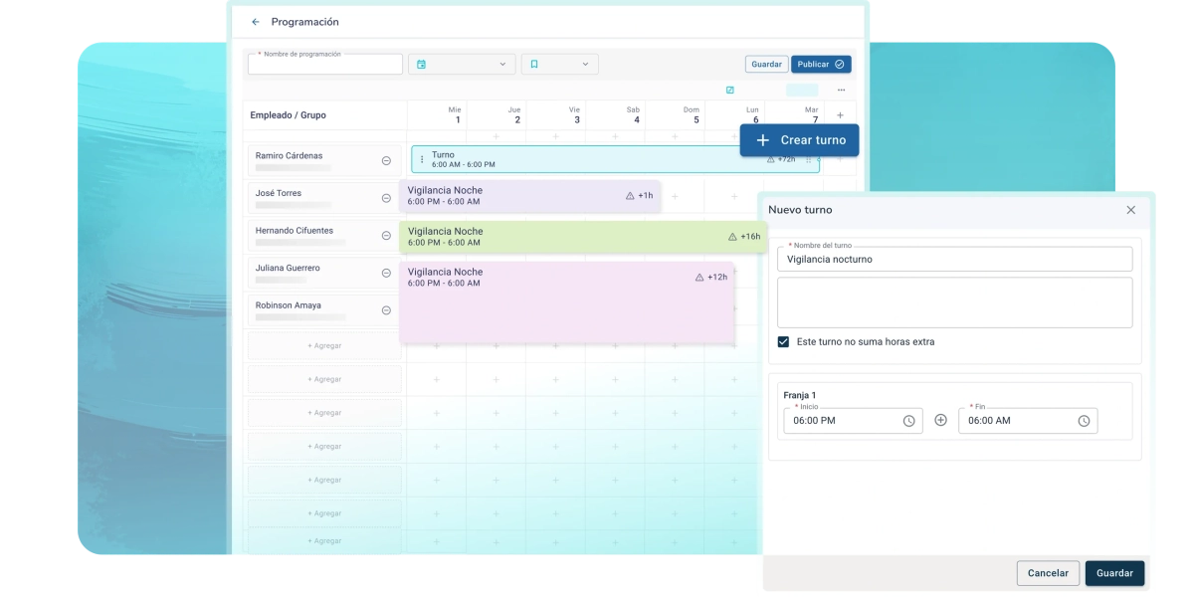
Task: Open the drag-handle menu on the Turno block
Action: coord(422,159)
